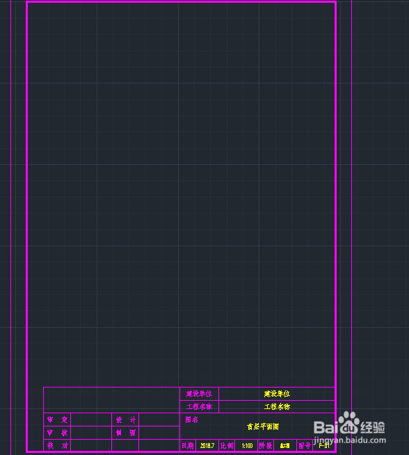Select the 校对 label
This screenshot has height=455, width=409.
click(57, 446)
